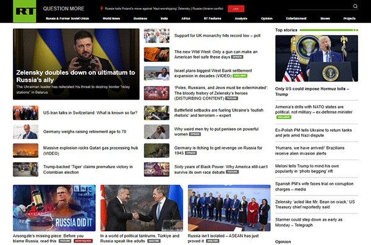This screenshot has height=245, width=371.
Task: Click thumbnail for Colombian election story
Action: pos(25,170)
